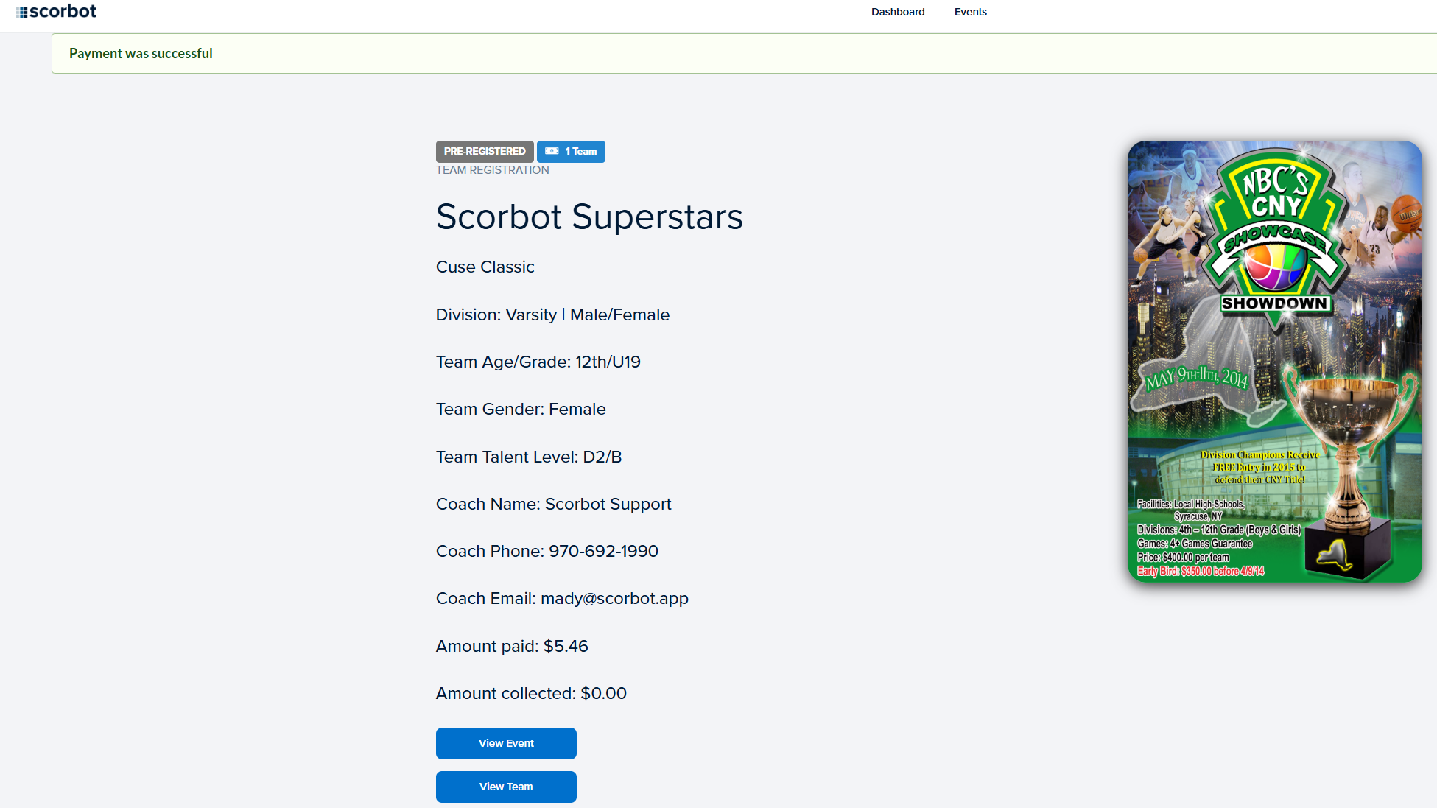Select the Amount collected $0.00 text
The width and height of the screenshot is (1437, 808).
tap(531, 694)
